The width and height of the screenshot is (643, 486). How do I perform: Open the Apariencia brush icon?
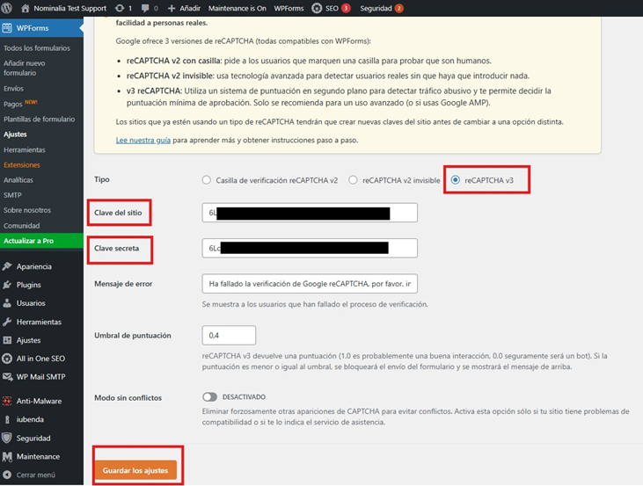7,266
